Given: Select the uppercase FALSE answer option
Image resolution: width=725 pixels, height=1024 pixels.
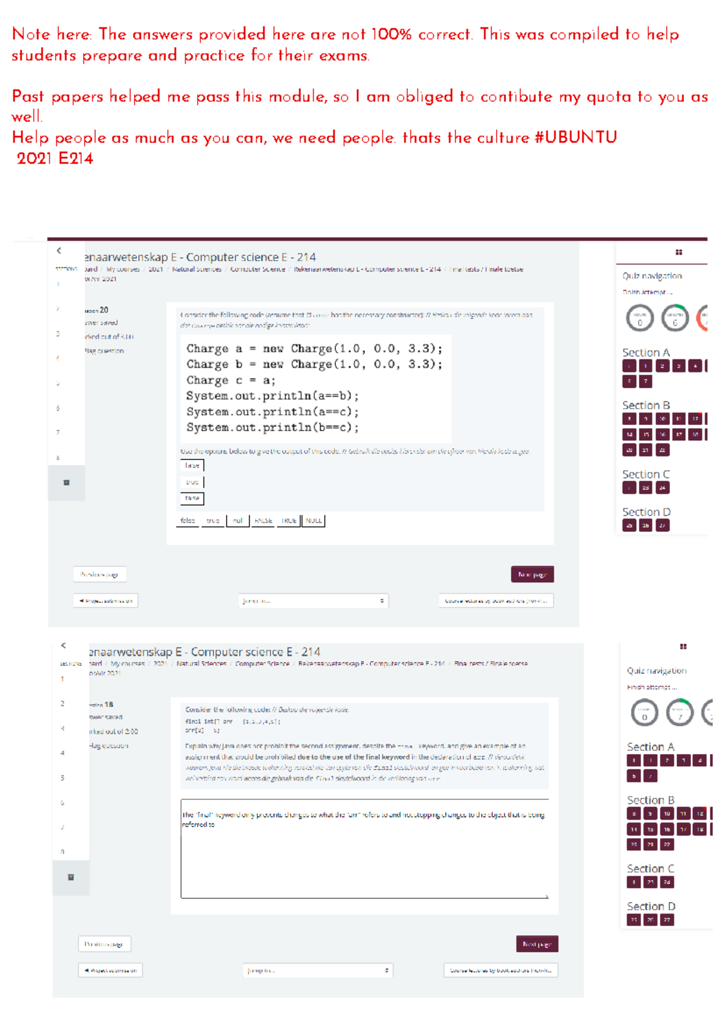Looking at the screenshot, I should 263,520.
